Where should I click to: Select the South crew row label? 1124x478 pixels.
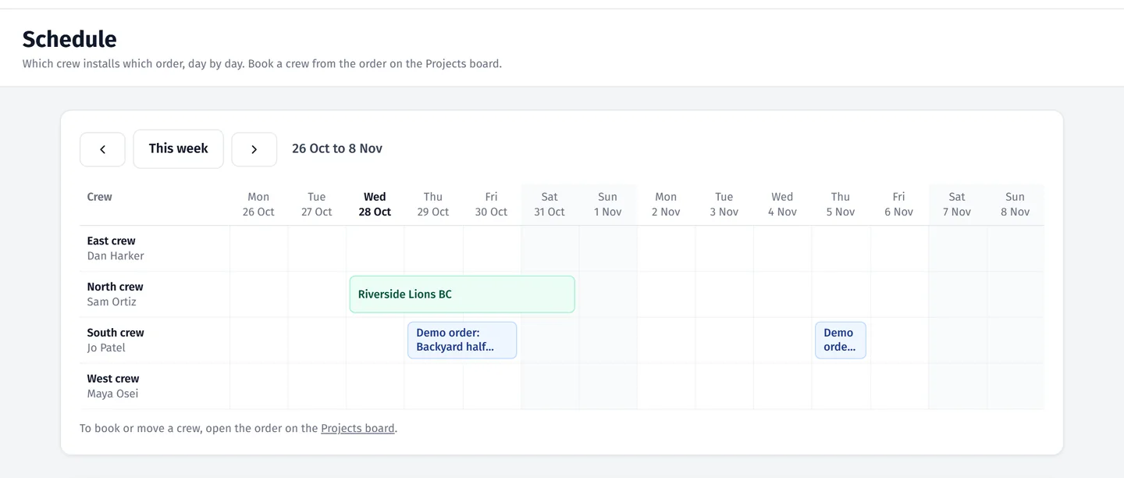[x=116, y=333]
